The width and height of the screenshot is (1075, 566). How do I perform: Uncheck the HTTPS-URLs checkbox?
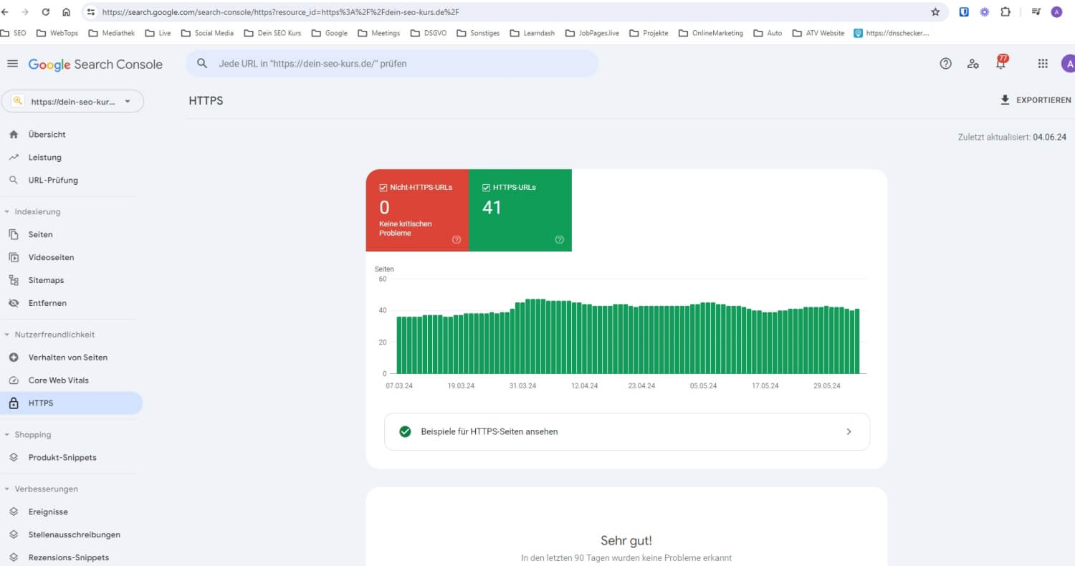pos(487,188)
